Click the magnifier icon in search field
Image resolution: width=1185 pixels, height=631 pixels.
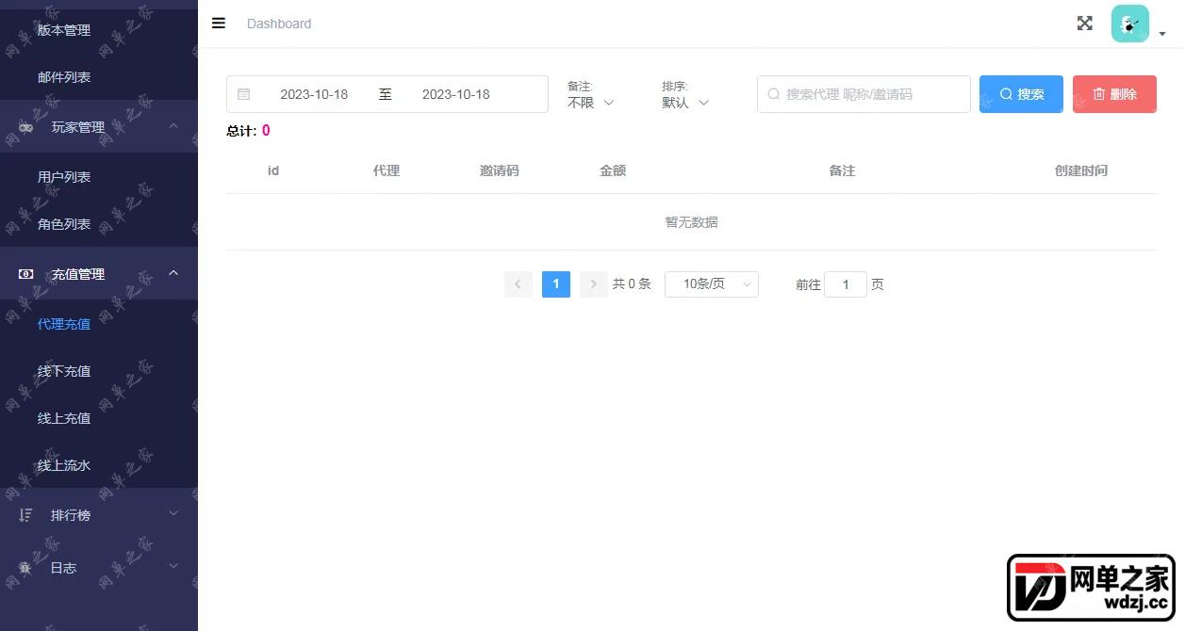click(x=774, y=94)
